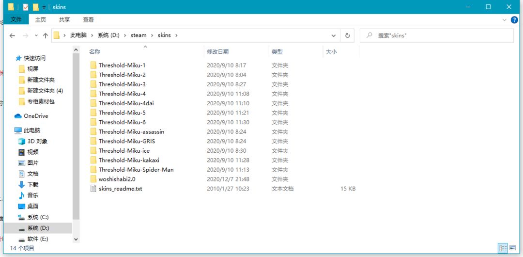Select the Threshold-Miku-3 folder icon
Viewport: 523px width, 257px height.
[x=93, y=84]
